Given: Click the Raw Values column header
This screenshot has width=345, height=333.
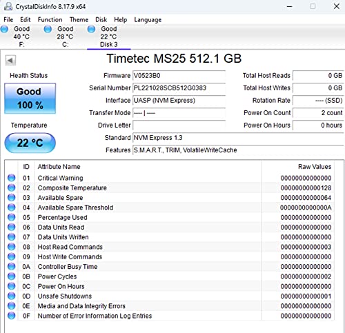Looking at the screenshot, I should (x=315, y=167).
